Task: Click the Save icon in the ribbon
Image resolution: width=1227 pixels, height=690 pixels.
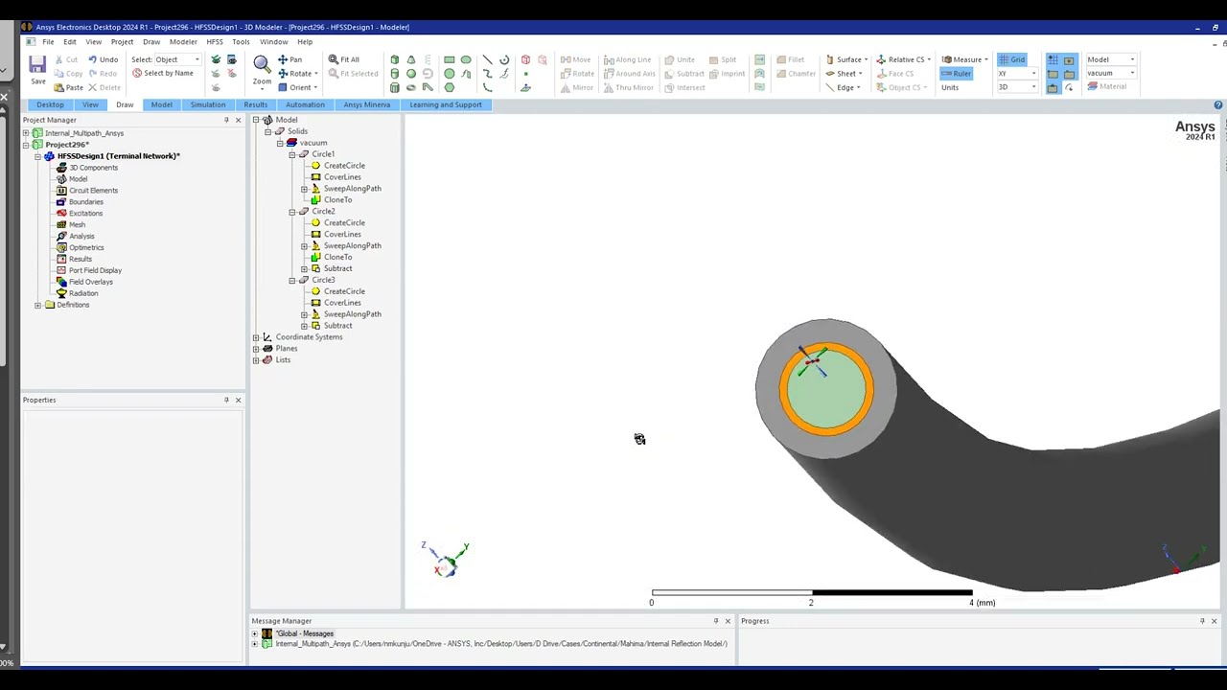Action: coord(37,70)
